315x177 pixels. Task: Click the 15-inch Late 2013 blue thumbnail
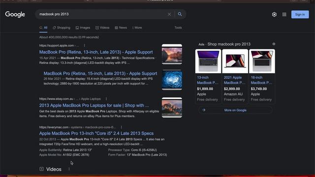click(172, 80)
